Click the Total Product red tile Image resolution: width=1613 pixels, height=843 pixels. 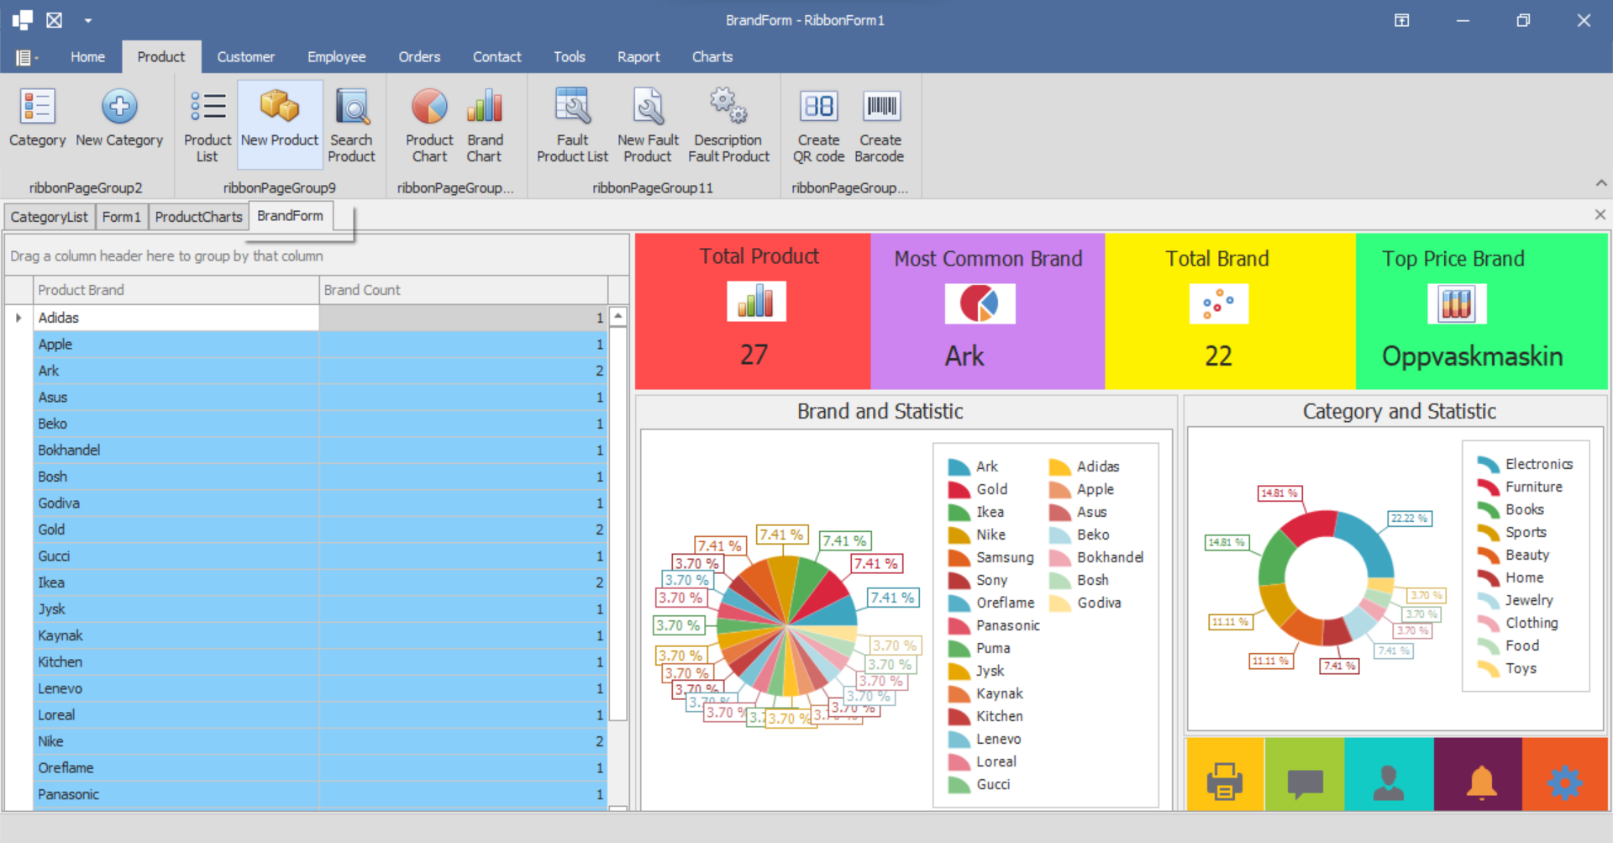coord(753,311)
